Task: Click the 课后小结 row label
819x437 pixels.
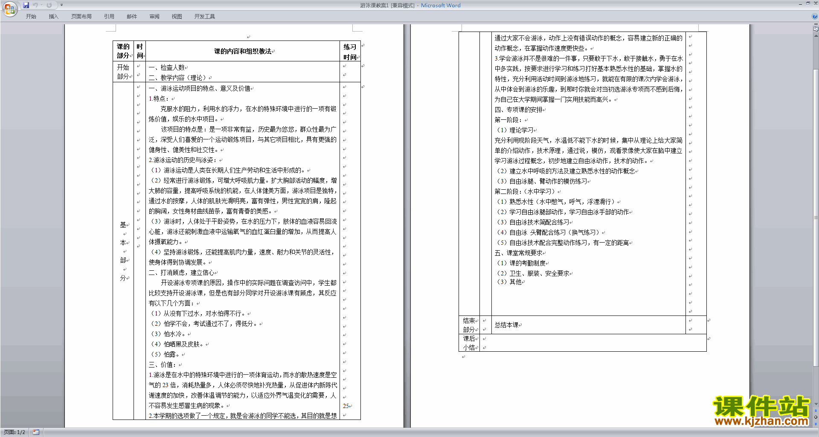Action: tap(469, 343)
